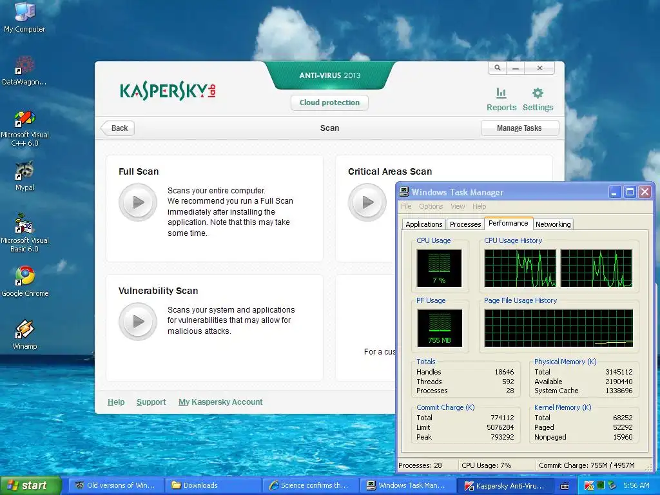This screenshot has width=660, height=495.
Task: Start the Full Scan play button
Action: click(x=138, y=202)
